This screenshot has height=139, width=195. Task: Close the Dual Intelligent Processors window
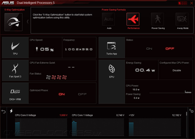(x=192, y=3)
